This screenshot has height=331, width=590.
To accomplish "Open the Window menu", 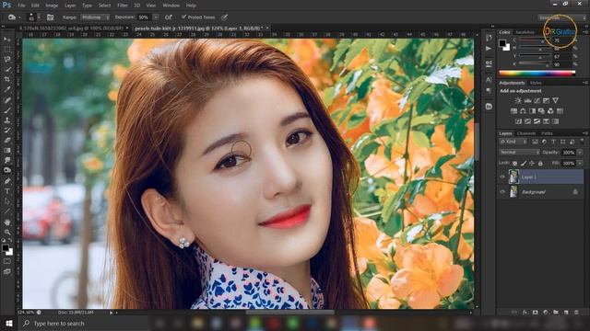I will (x=171, y=6).
